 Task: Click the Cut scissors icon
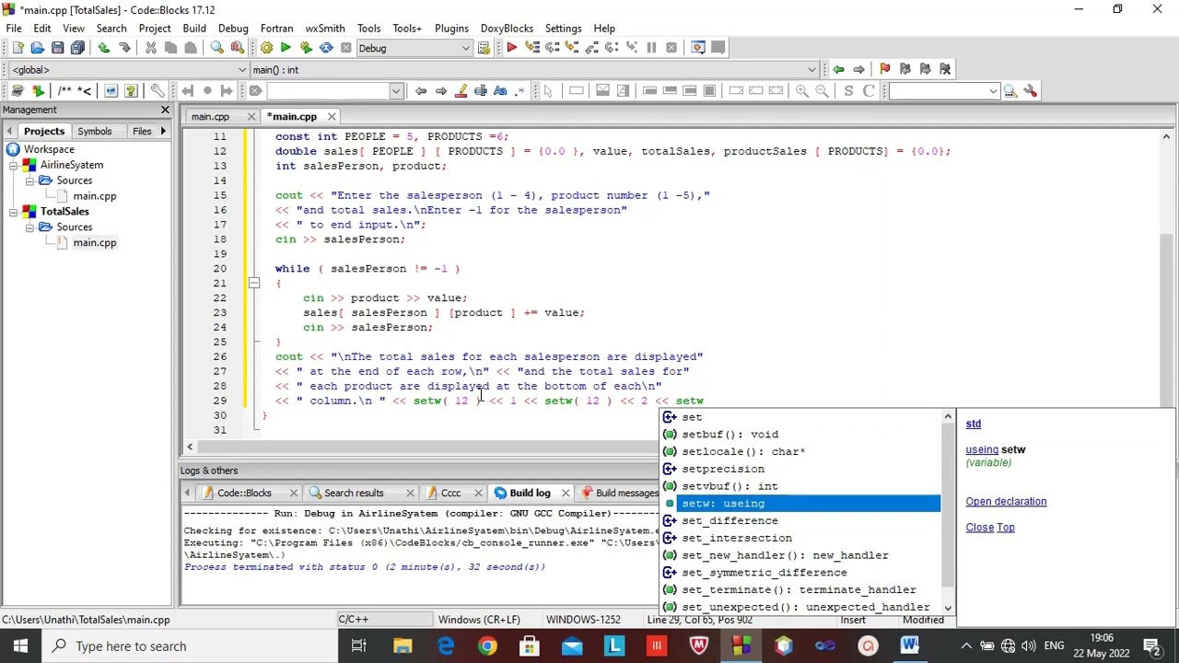click(150, 48)
